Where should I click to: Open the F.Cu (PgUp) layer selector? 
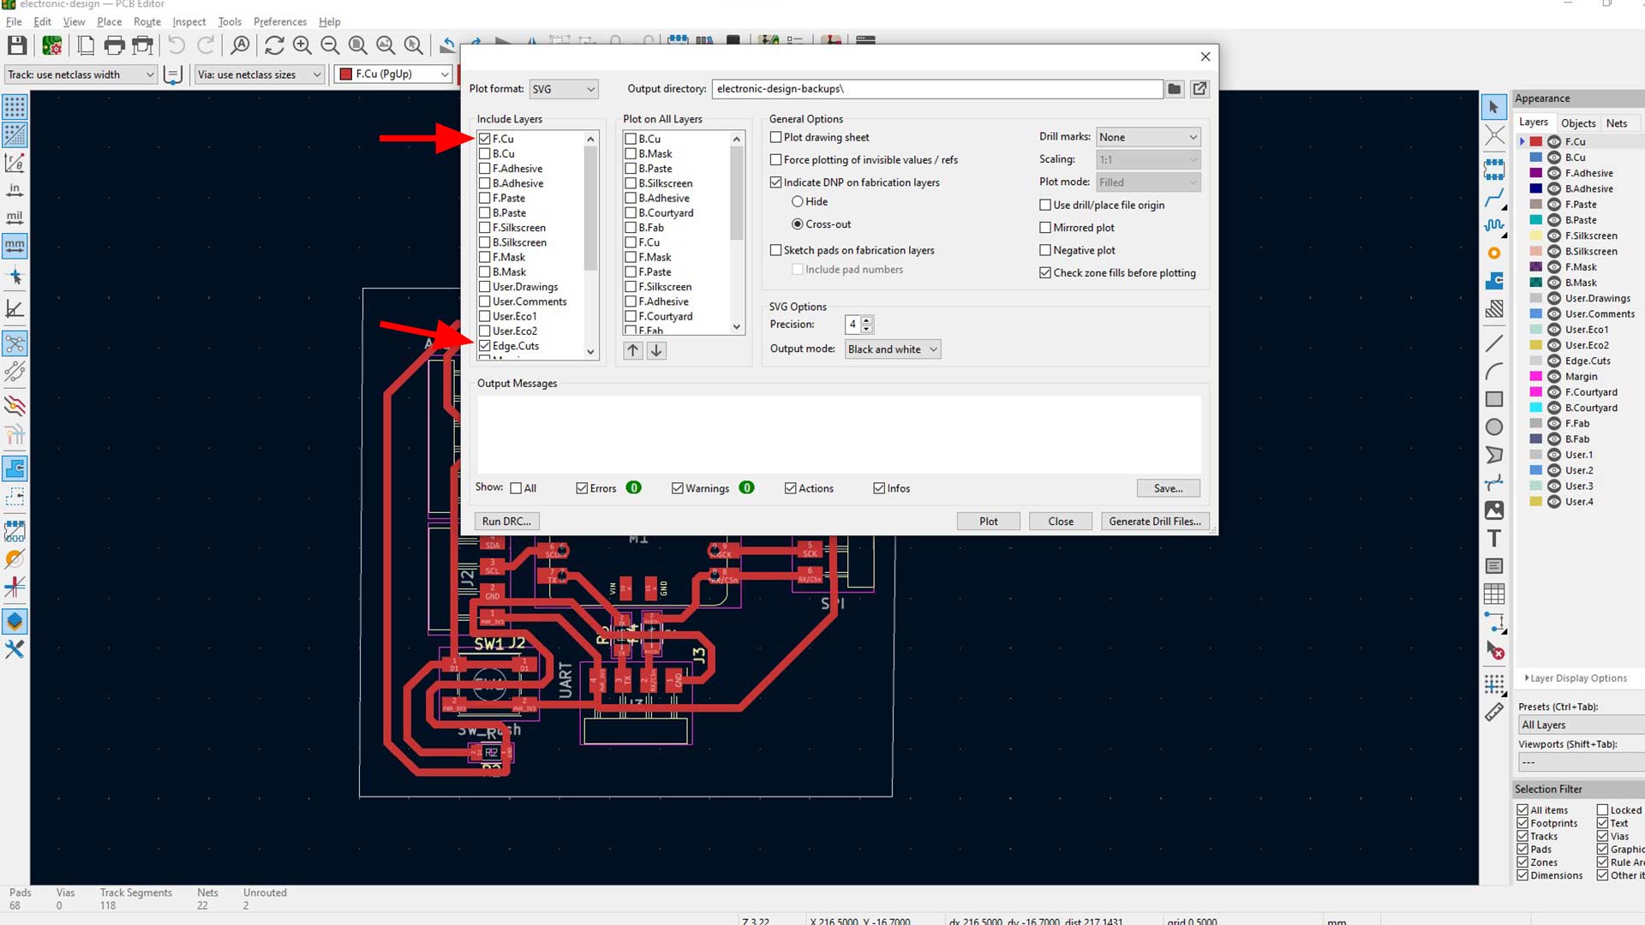click(393, 75)
